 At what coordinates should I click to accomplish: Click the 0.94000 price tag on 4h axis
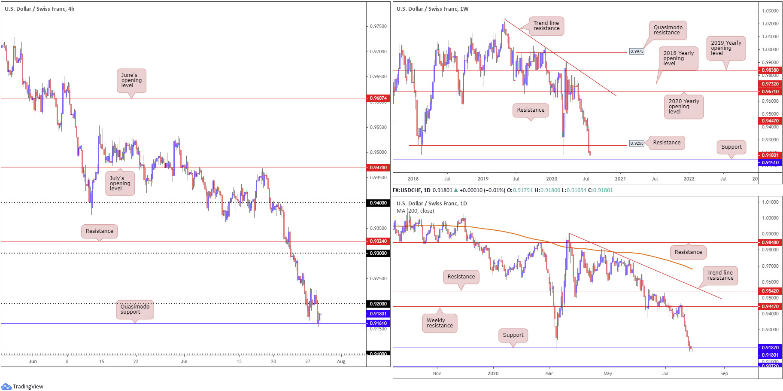coord(378,203)
